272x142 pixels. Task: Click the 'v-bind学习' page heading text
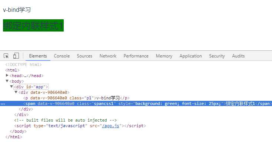click(17, 10)
